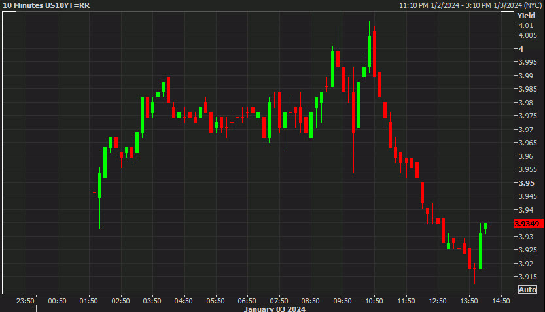Select the '10 Minutes US10YT=RR' title
The width and height of the screenshot is (545, 312).
coord(46,5)
